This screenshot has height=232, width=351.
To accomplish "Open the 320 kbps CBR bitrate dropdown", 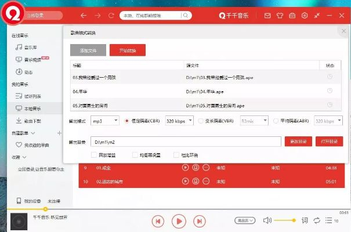I will click(x=179, y=121).
